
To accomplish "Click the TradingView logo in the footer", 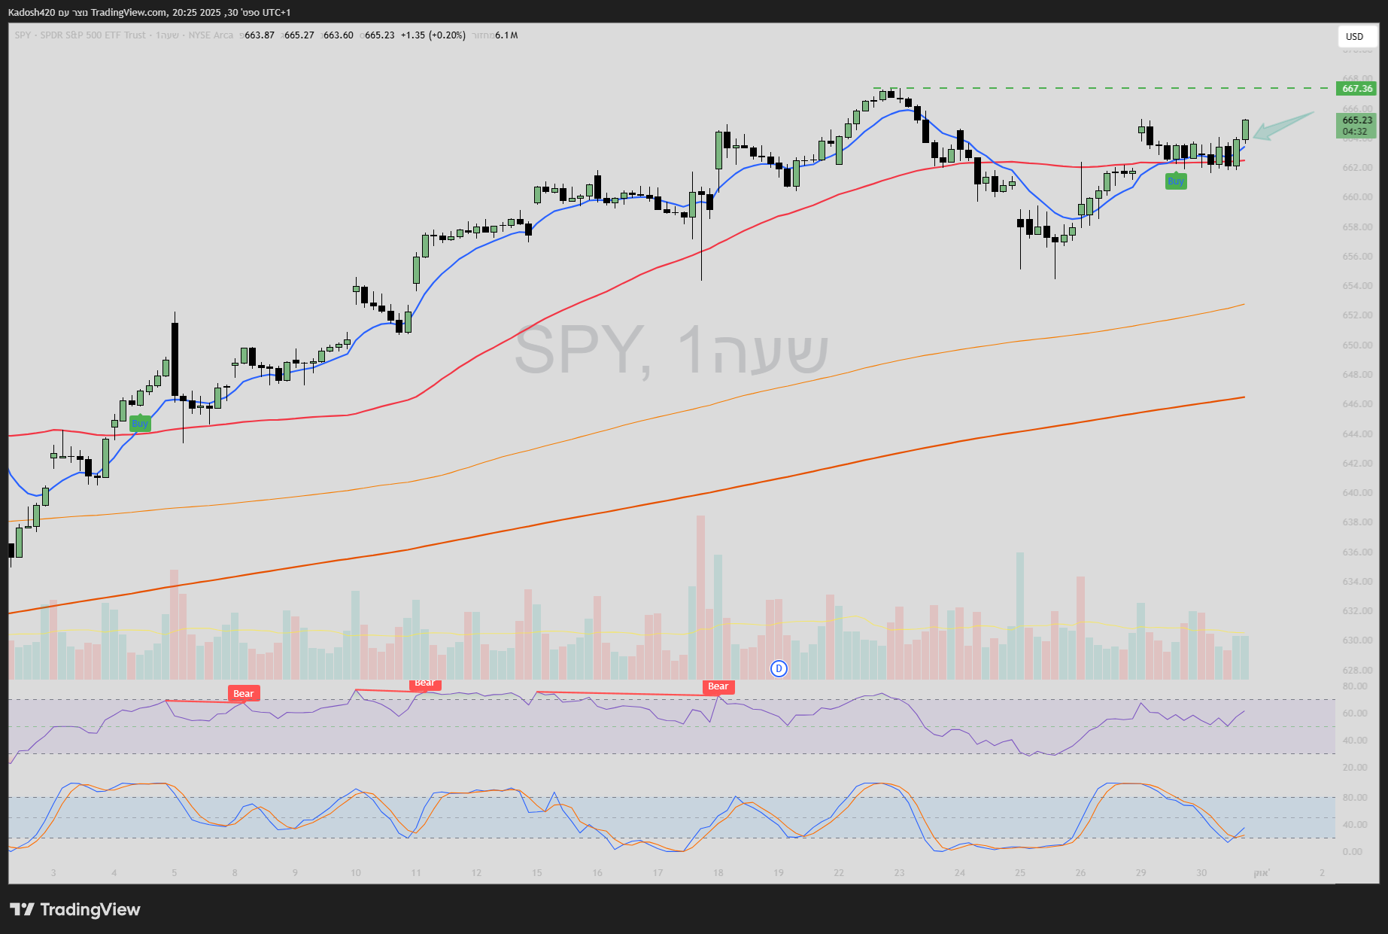I will (75, 909).
